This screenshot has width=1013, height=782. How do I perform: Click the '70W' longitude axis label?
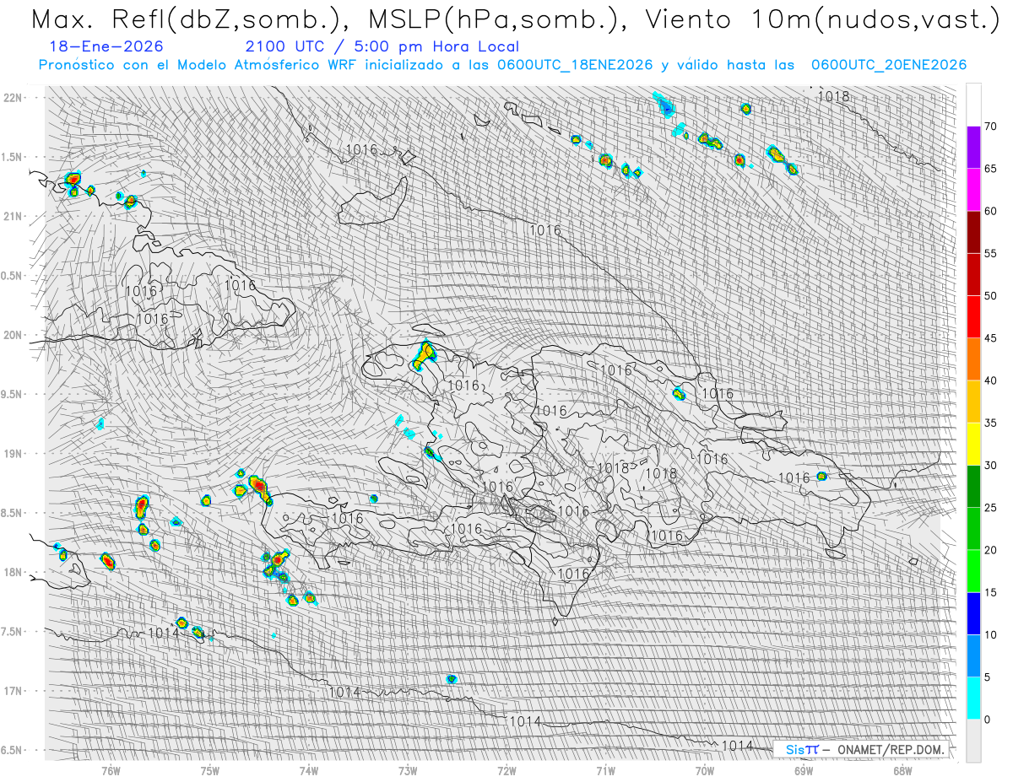[x=705, y=770]
